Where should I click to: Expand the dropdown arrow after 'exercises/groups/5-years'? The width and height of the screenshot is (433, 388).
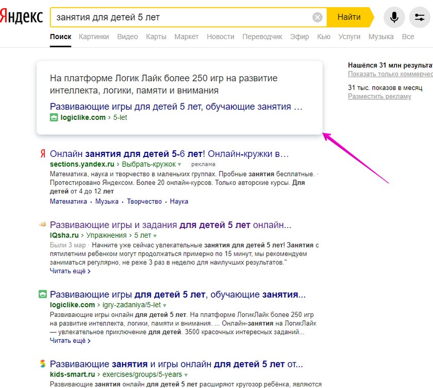pos(186,375)
